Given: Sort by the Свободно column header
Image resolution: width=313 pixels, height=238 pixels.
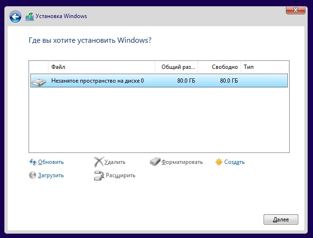Looking at the screenshot, I should click(x=219, y=67).
